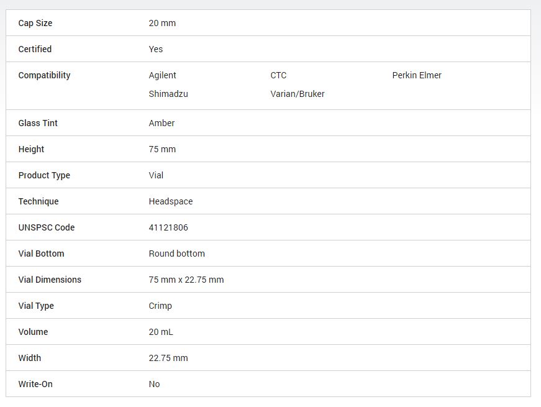The width and height of the screenshot is (541, 407).
Task: Select the UNSPSC code number 41121806
Action: (168, 227)
